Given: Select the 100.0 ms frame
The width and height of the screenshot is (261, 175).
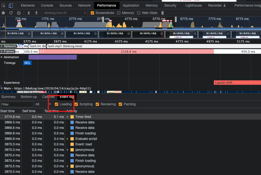Looking at the screenshot, I should pos(31,52).
